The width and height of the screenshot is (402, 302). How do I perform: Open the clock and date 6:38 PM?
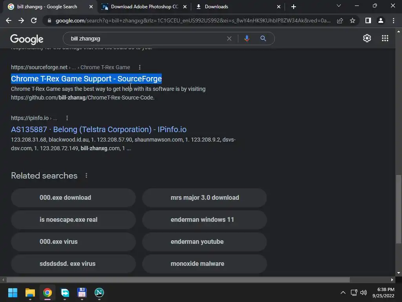click(383, 293)
